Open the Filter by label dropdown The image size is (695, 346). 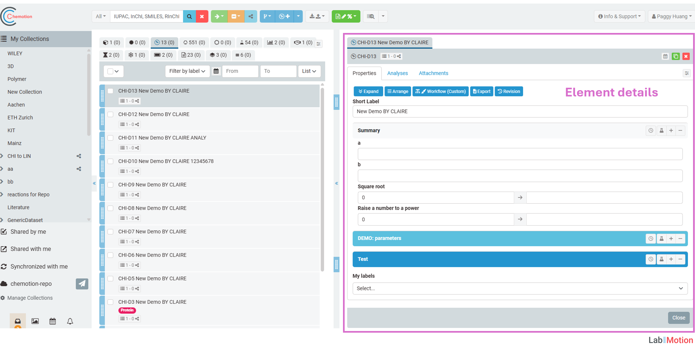(187, 71)
